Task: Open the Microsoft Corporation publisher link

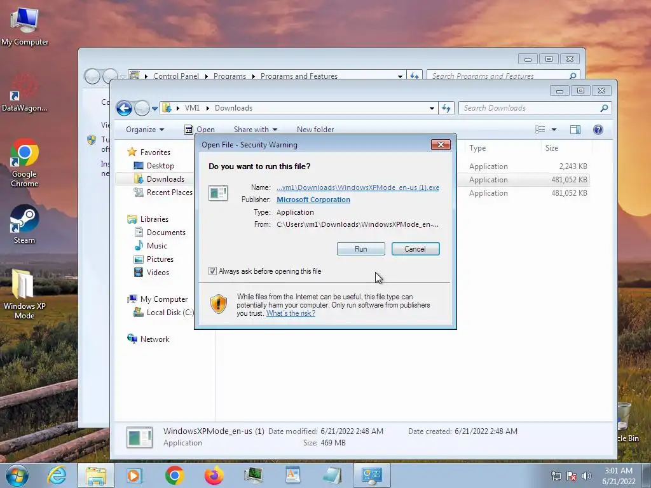Action: (313, 200)
